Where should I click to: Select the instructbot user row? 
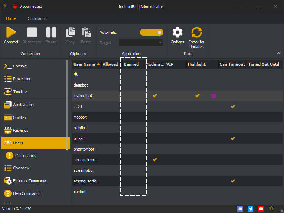177,96
